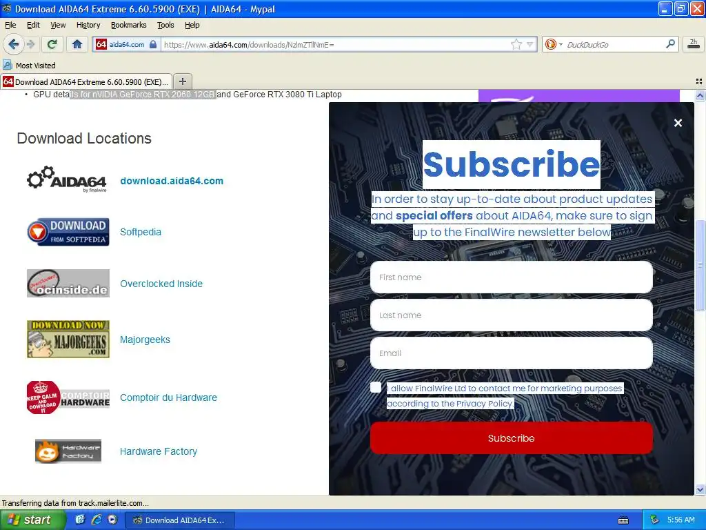This screenshot has height=530, width=706.
Task: Open the download.aida64.com link
Action: point(172,181)
